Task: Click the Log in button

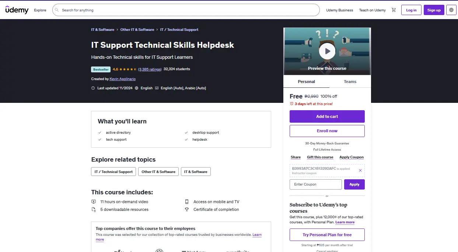Action: pos(411,10)
